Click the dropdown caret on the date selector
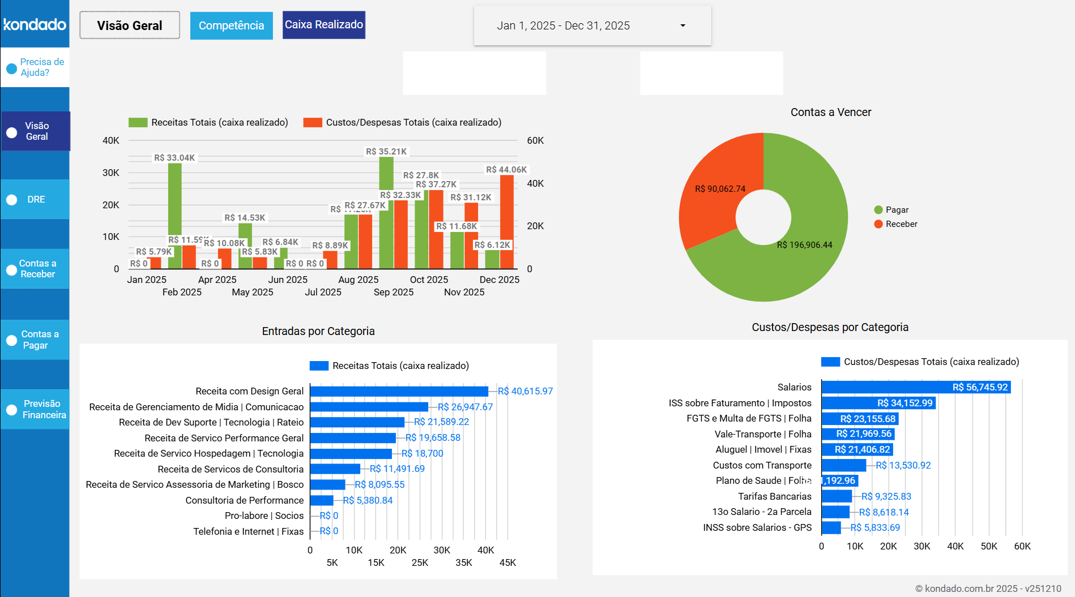 pyautogui.click(x=683, y=25)
